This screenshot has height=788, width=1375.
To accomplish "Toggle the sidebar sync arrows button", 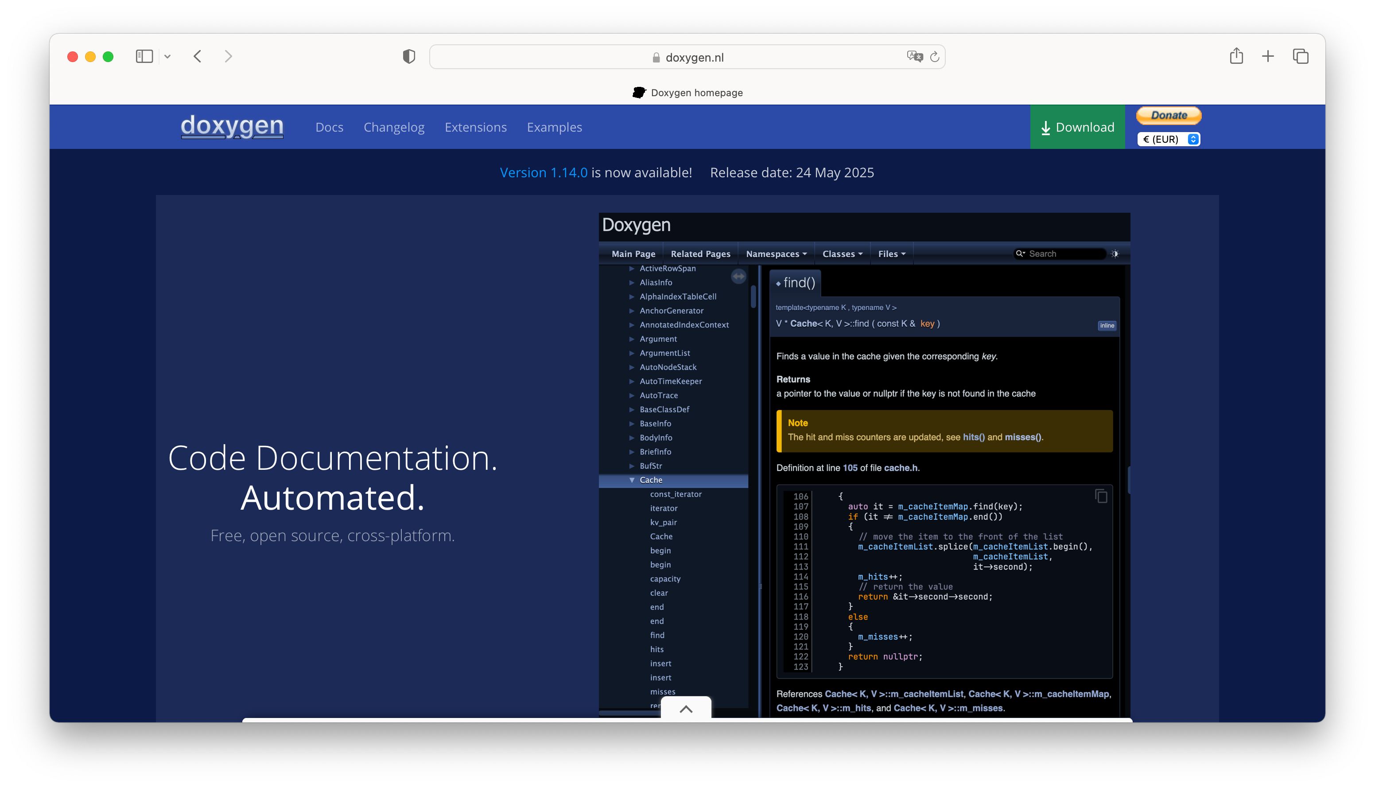I will click(x=738, y=277).
